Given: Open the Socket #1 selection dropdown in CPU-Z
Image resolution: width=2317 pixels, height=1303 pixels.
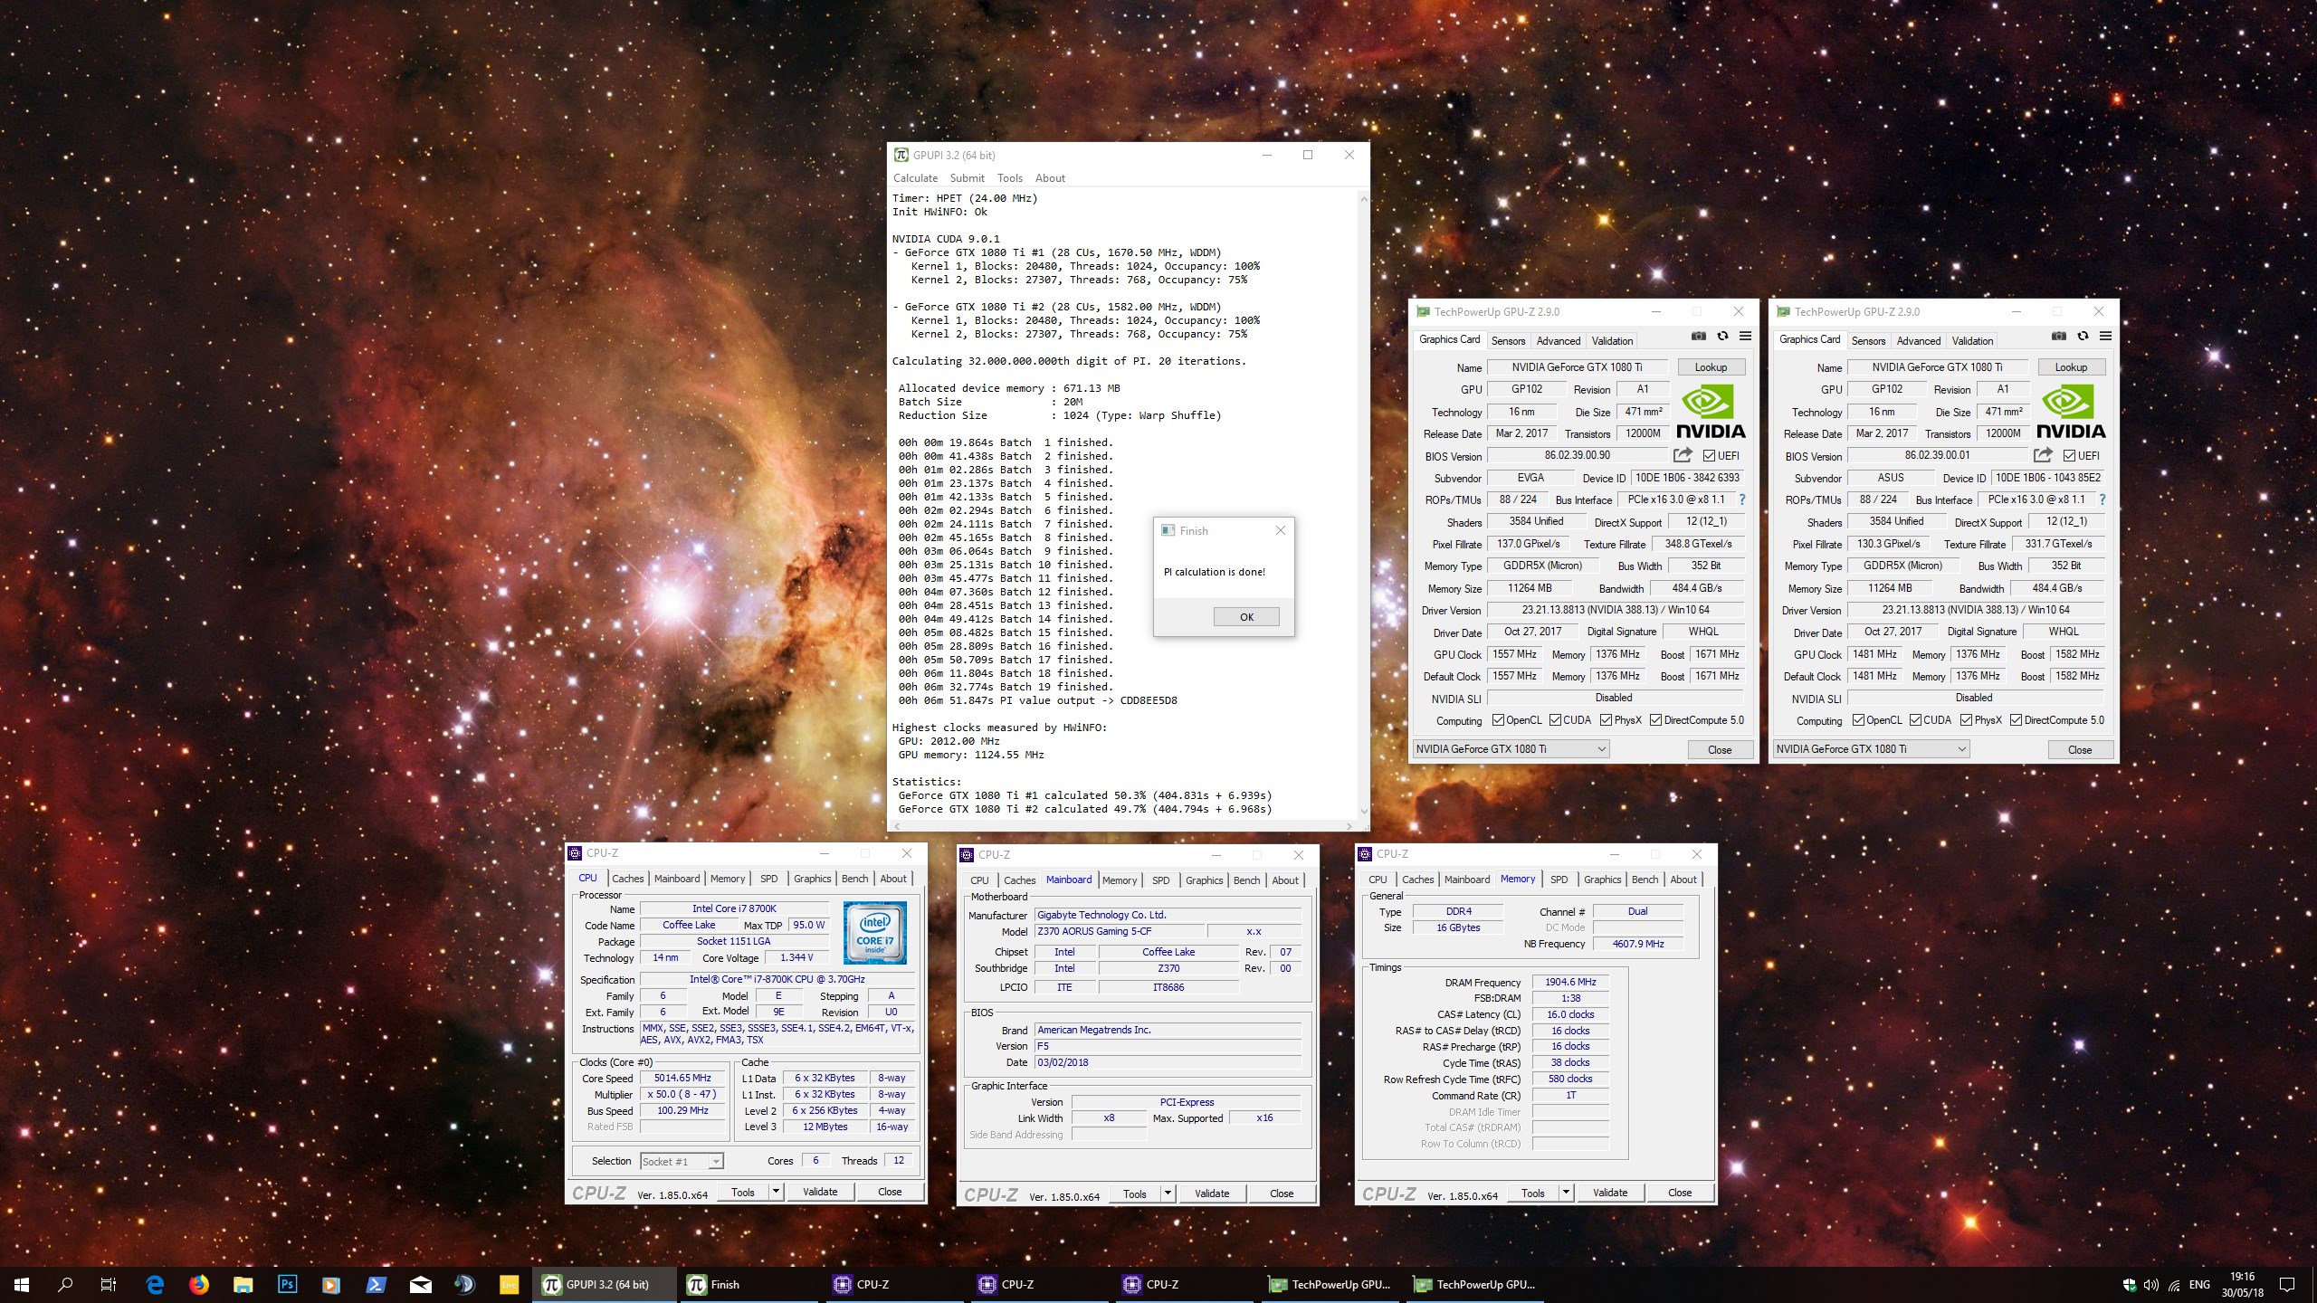Looking at the screenshot, I should (x=682, y=1161).
